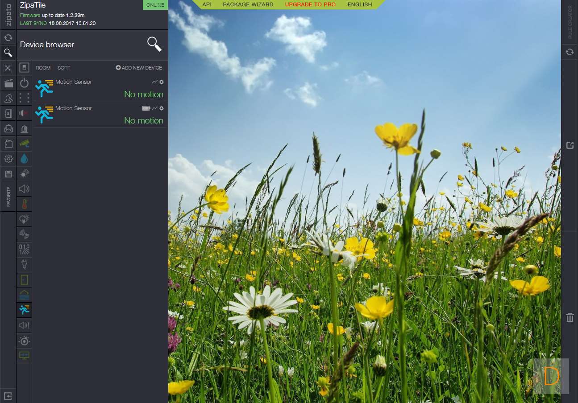
Task: Click the camera device category icon
Action: pos(24,144)
